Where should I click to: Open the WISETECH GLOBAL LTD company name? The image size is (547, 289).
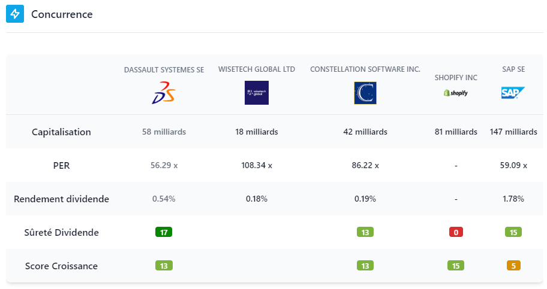257,69
